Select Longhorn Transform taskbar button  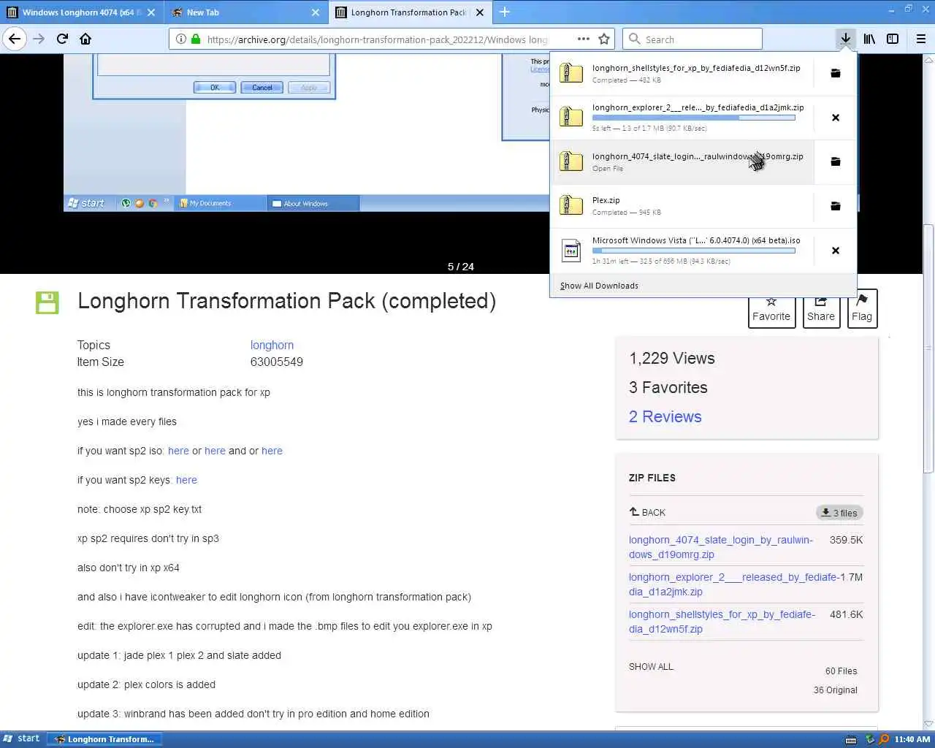(104, 739)
